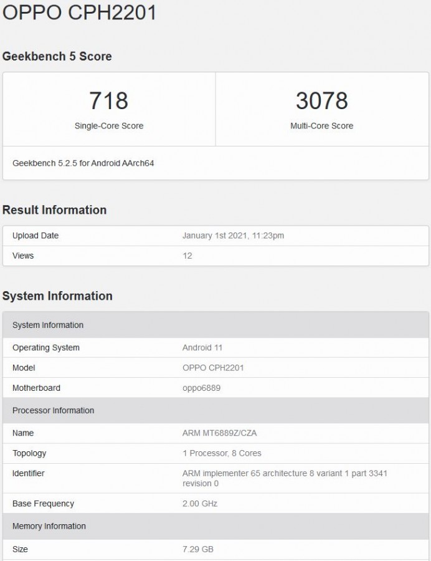Click the Result Information heading
This screenshot has width=431, height=561.
[55, 210]
